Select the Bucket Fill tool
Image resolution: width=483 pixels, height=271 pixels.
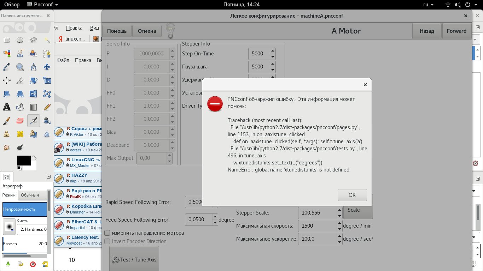click(20, 107)
